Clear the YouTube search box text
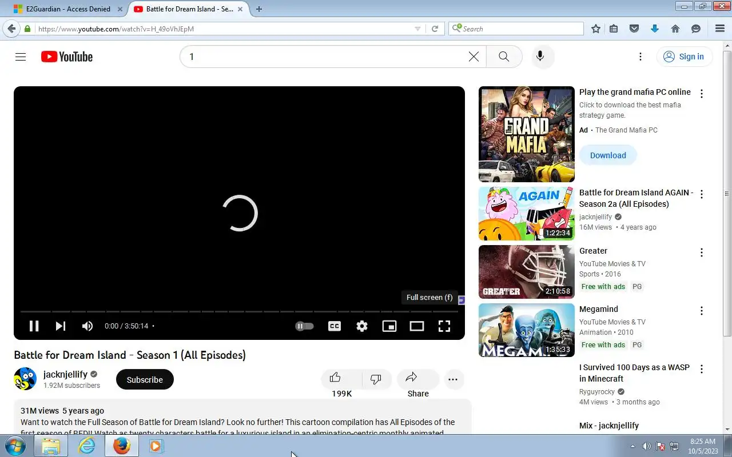The width and height of the screenshot is (732, 457). click(x=474, y=57)
